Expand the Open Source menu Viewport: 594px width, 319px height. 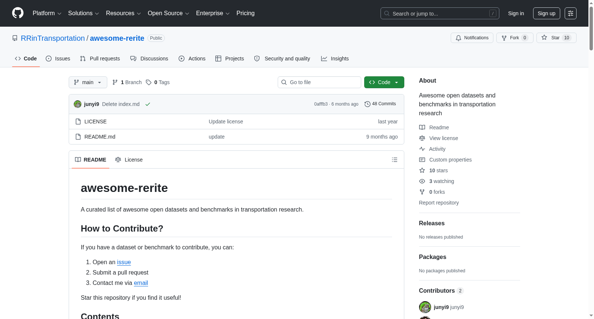(169, 13)
